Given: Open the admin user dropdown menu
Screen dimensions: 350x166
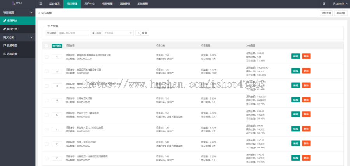Looking at the screenshot, I should coord(340,4).
